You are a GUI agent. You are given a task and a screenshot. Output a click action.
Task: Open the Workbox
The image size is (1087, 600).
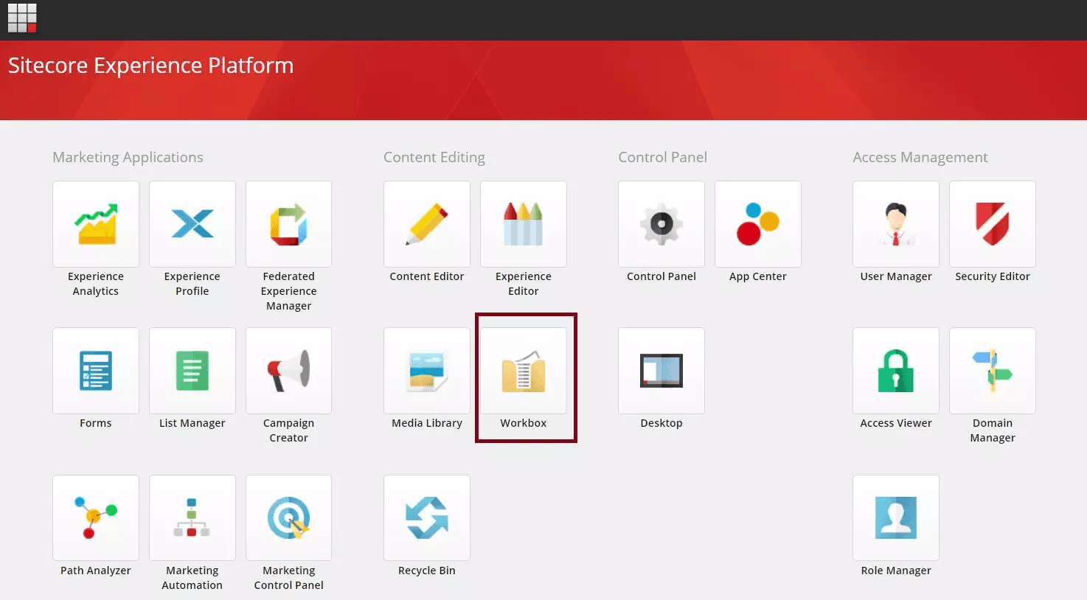click(x=524, y=371)
